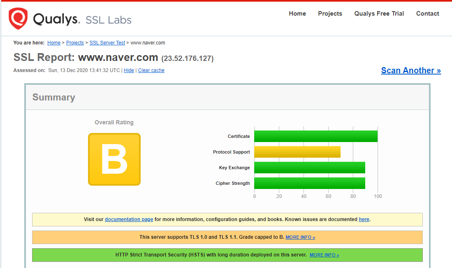Click the 'Cipher Strength' chart label
This screenshot has height=268, width=452.
(x=233, y=183)
